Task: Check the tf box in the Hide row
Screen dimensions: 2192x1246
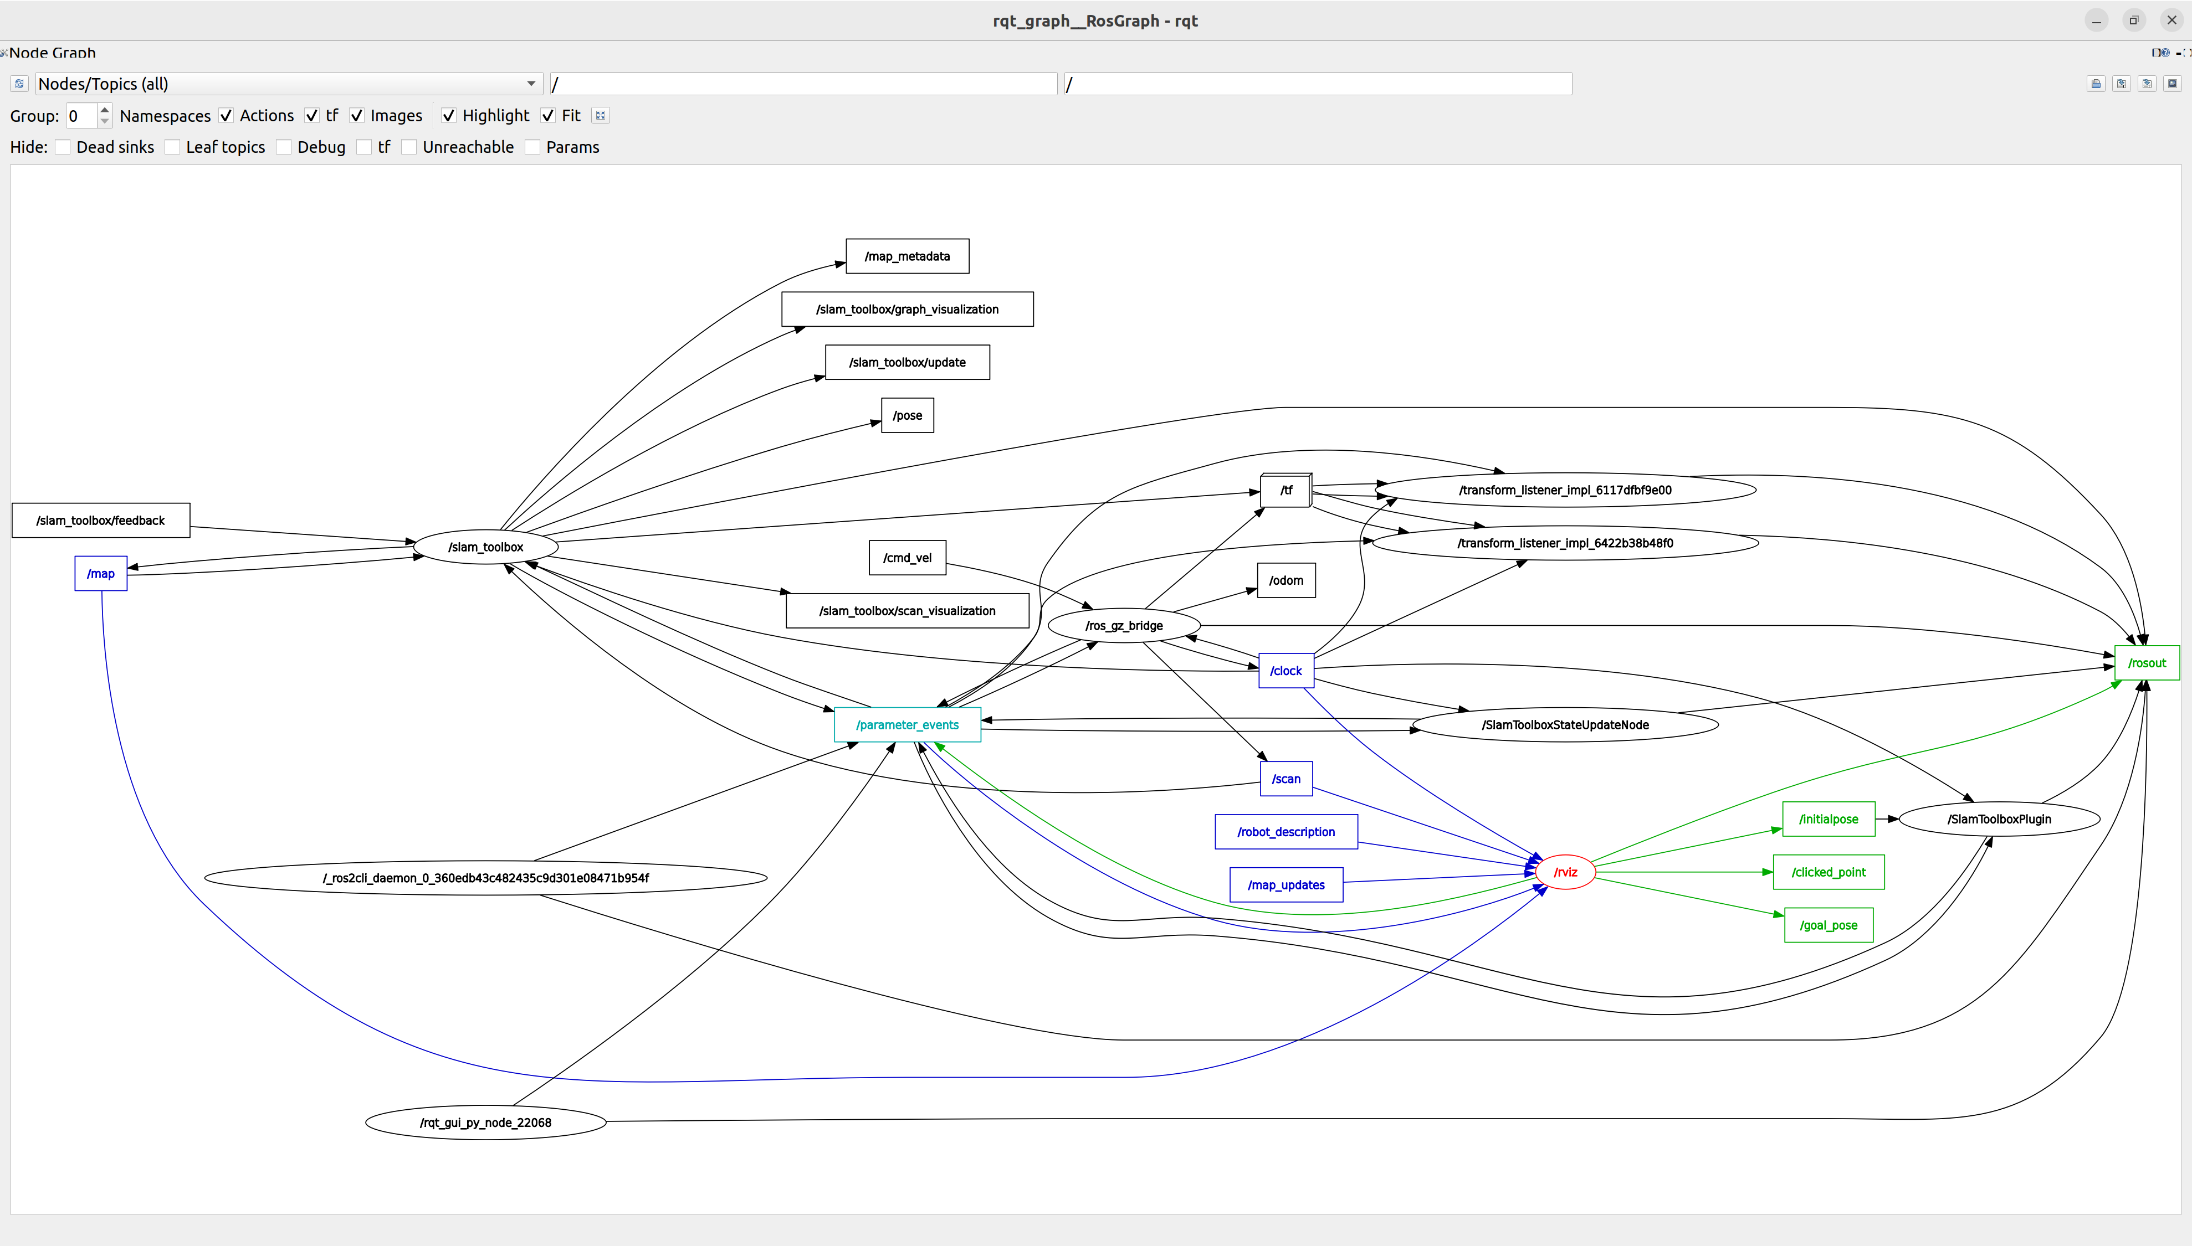Action: pyautogui.click(x=364, y=147)
